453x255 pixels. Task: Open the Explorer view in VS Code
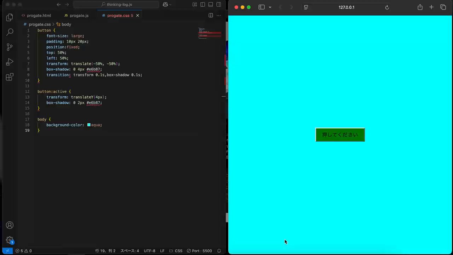pyautogui.click(x=10, y=17)
